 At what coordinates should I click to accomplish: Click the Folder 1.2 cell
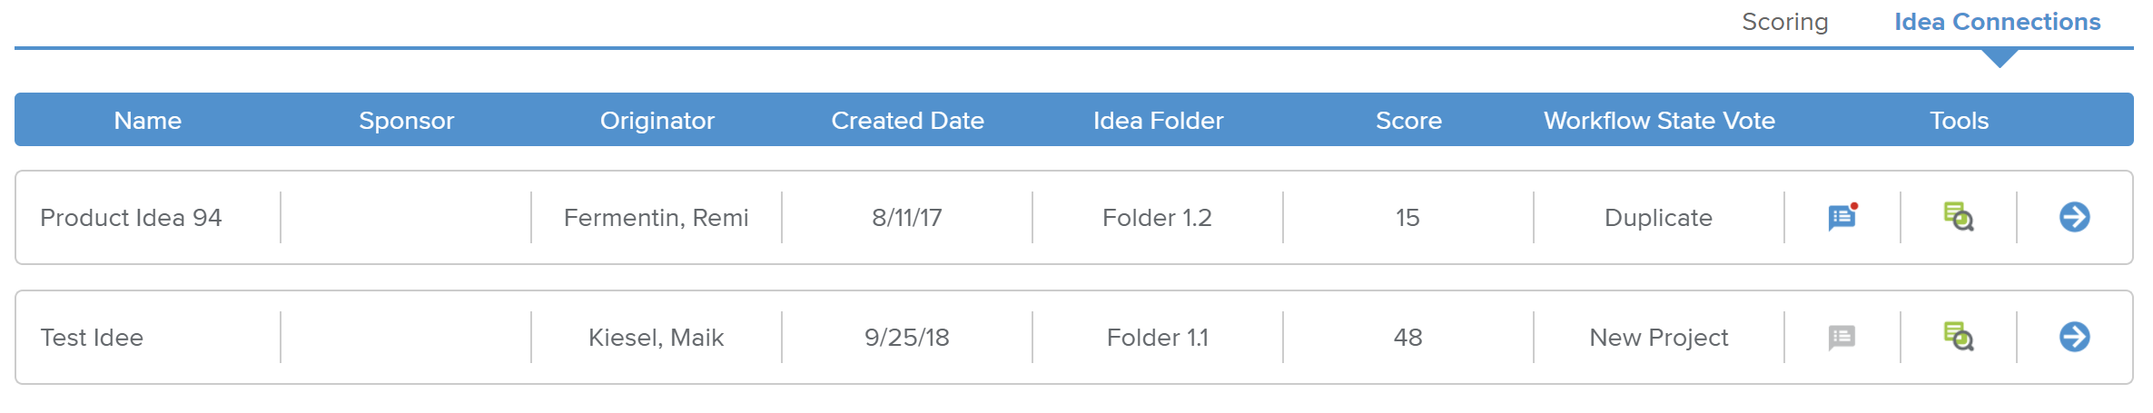[x=1157, y=218]
